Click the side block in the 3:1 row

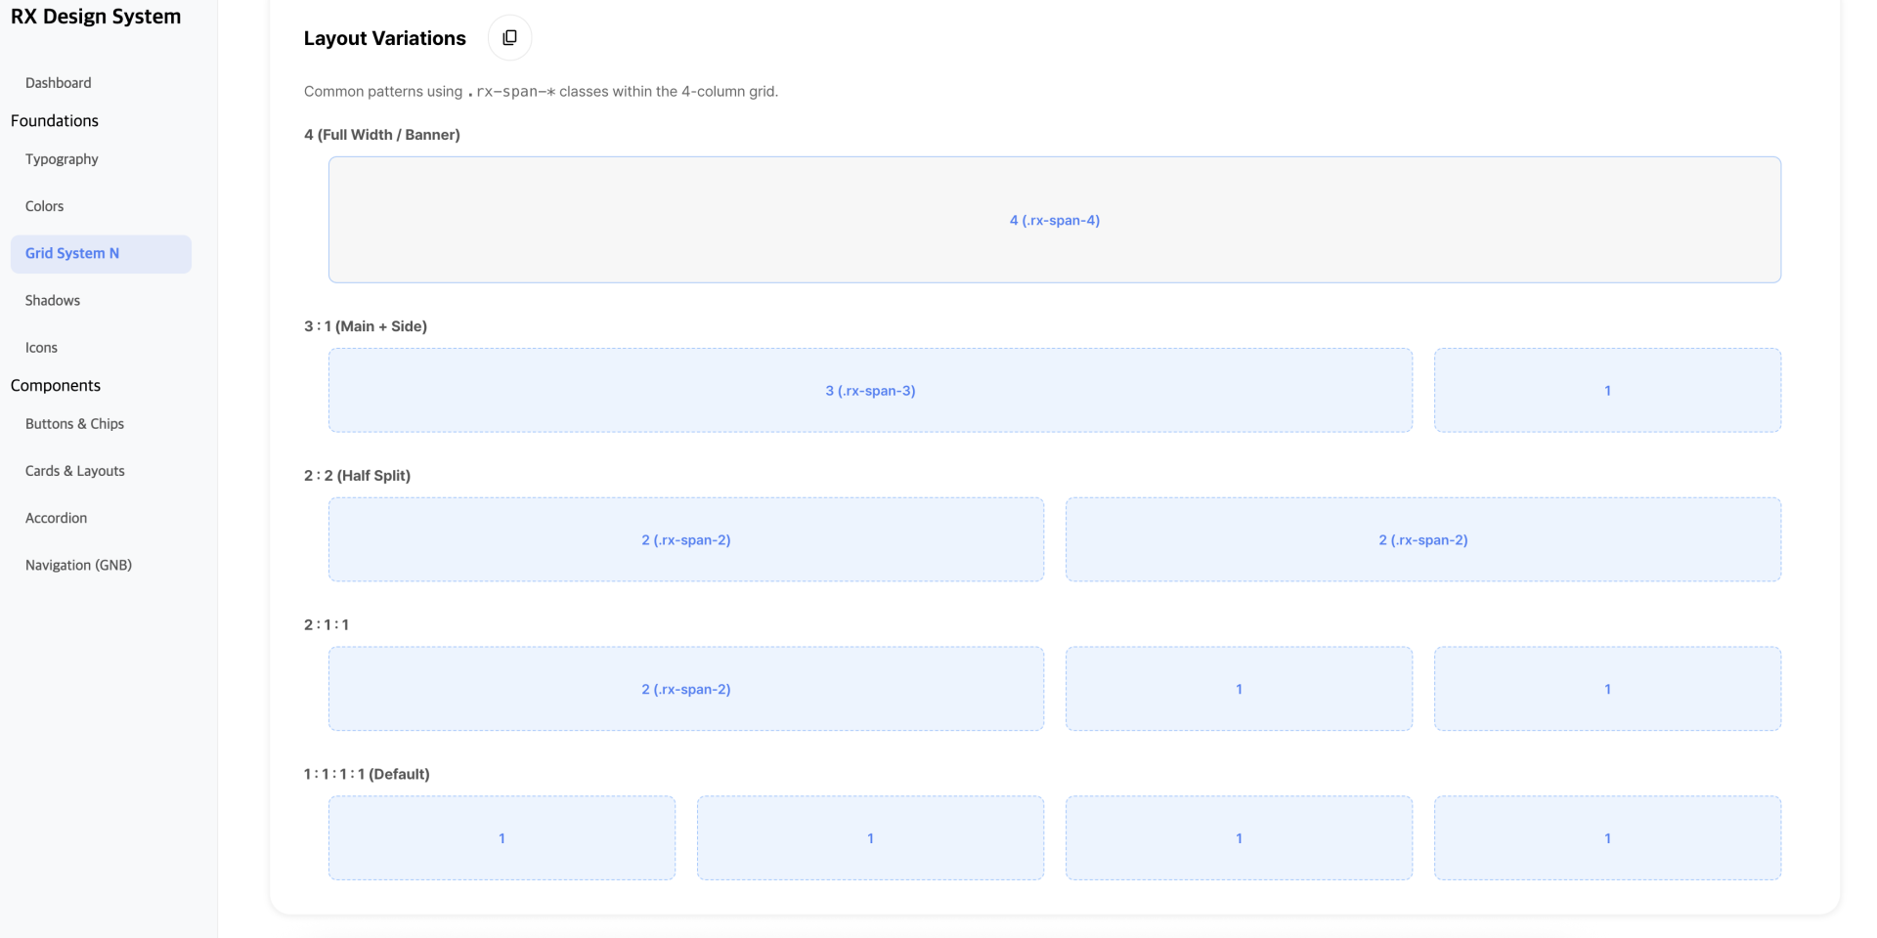[x=1607, y=391]
